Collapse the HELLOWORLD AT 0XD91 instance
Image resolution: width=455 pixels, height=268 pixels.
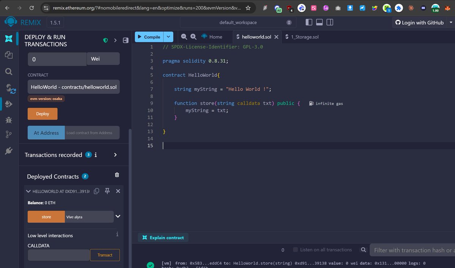28,191
